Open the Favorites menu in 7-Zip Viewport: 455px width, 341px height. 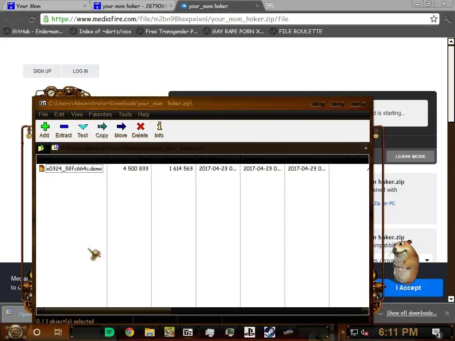click(x=100, y=114)
